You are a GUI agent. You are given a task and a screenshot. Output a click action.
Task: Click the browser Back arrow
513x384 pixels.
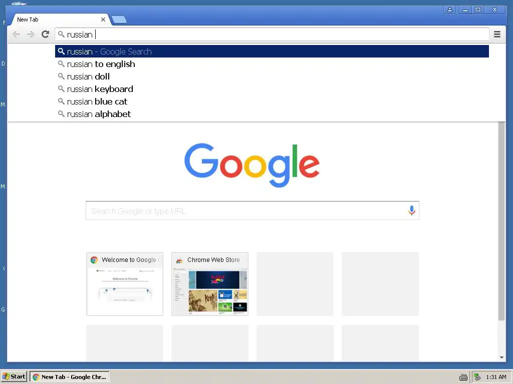[16, 34]
